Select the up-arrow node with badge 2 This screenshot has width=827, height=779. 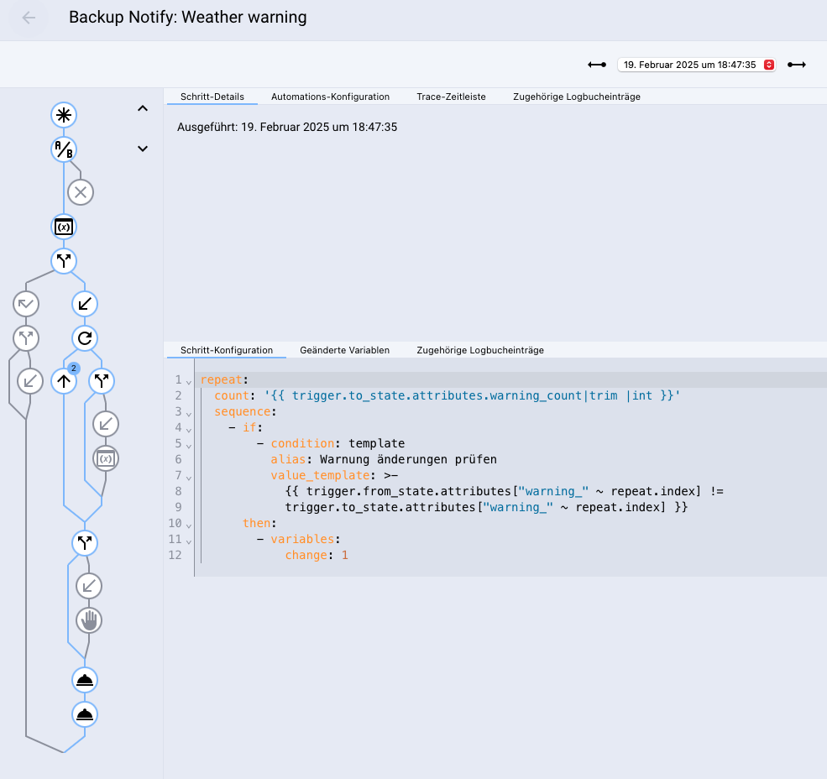pyautogui.click(x=64, y=381)
